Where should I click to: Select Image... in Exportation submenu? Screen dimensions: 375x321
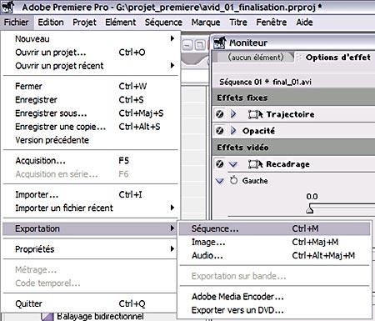click(x=274, y=242)
